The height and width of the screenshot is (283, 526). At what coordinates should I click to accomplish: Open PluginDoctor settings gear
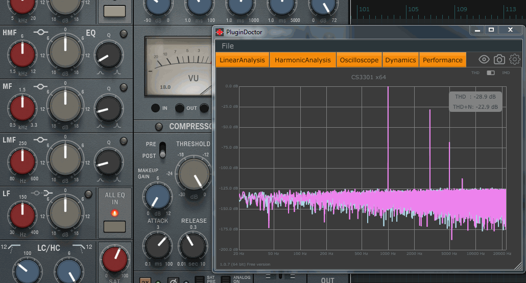pos(515,60)
